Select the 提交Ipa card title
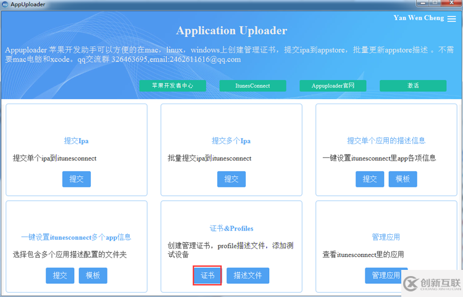This screenshot has height=297, width=463. tap(76, 141)
